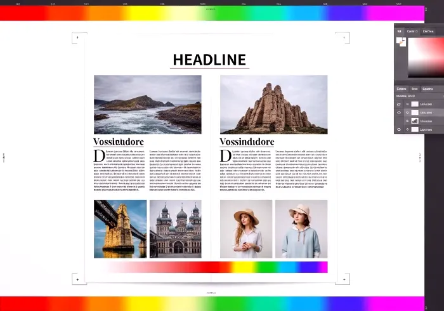The width and height of the screenshot is (444, 311).
Task: Click the top layer's name label
Action: click(x=426, y=104)
